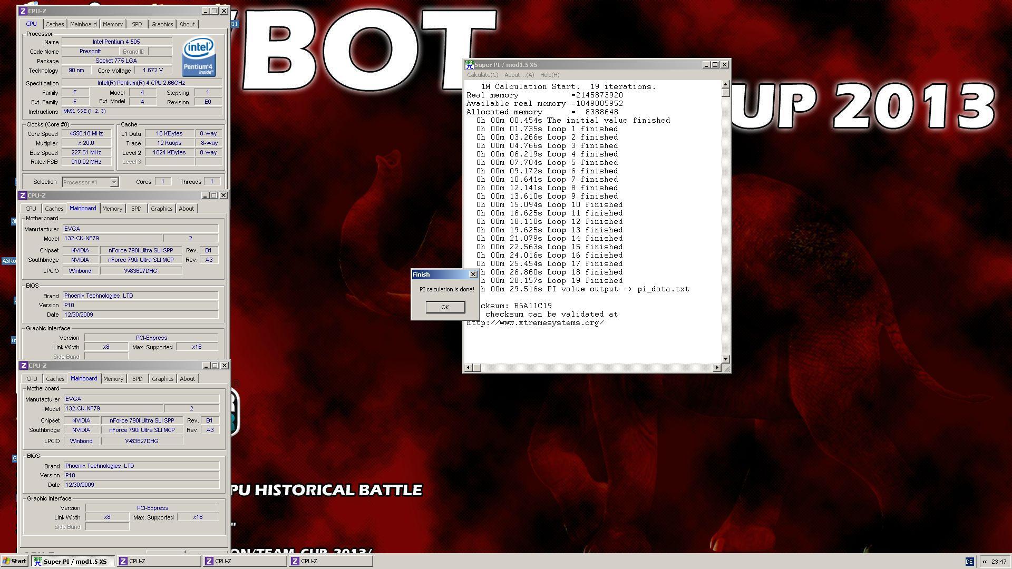Go to Caches tab in bottom CPU-Z window
Viewport: 1012px width, 569px height.
pyautogui.click(x=55, y=379)
